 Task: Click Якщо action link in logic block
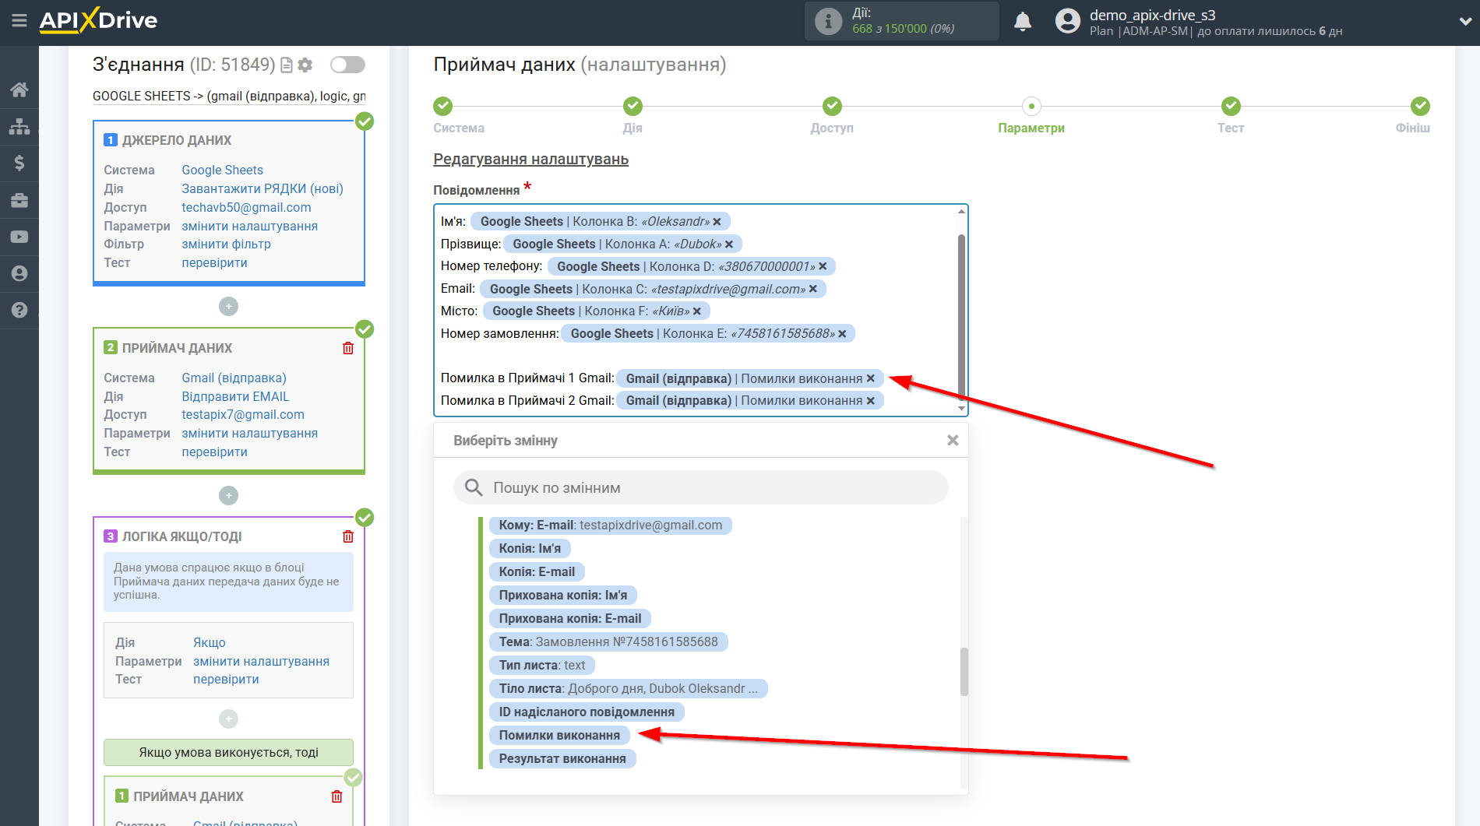[x=210, y=642]
